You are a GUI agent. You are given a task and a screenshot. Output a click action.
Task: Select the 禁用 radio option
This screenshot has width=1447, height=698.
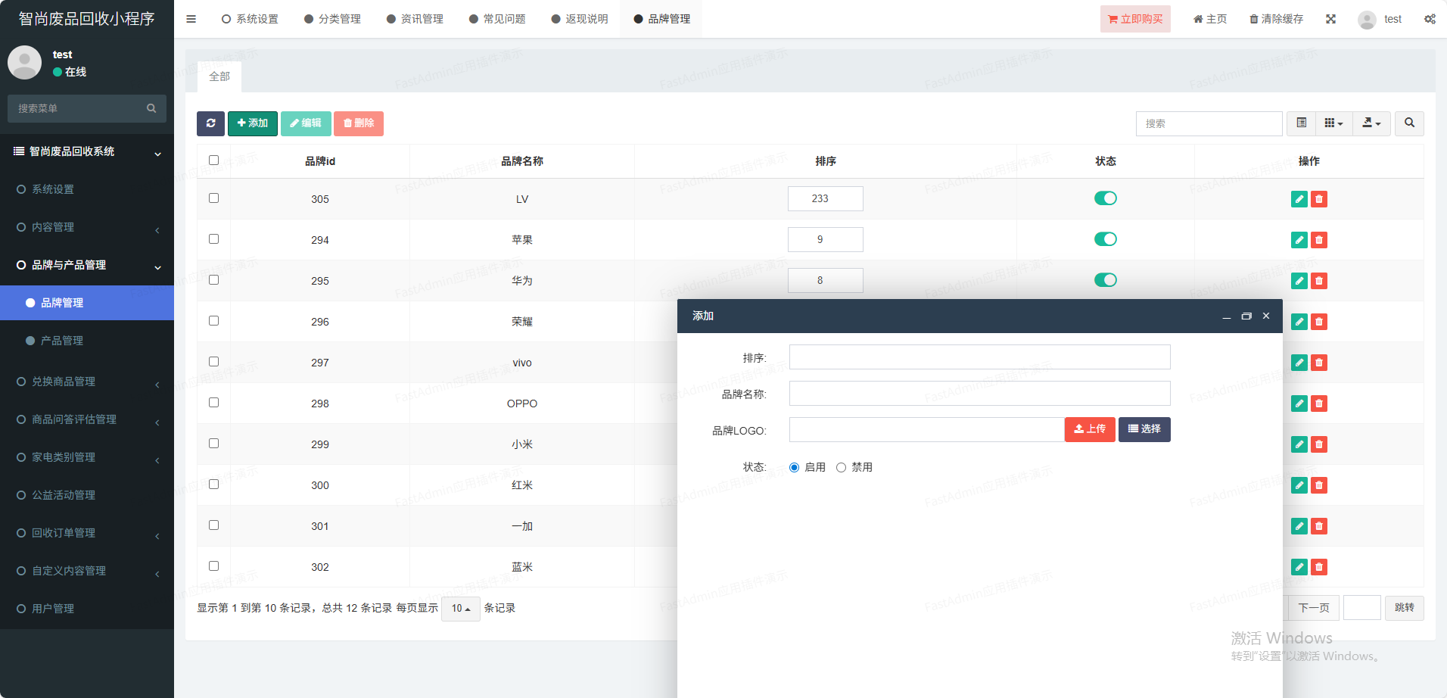coord(841,468)
